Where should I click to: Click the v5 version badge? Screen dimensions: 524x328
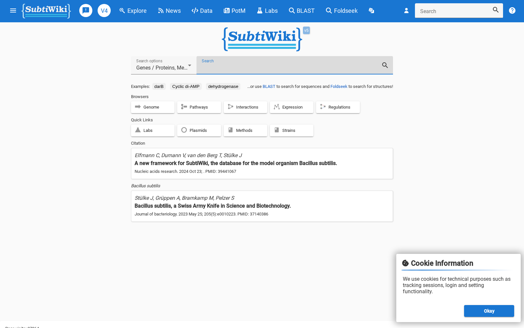307,31
